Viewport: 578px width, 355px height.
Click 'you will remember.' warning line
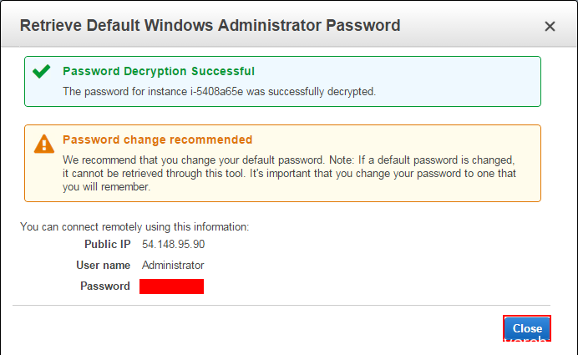click(106, 187)
